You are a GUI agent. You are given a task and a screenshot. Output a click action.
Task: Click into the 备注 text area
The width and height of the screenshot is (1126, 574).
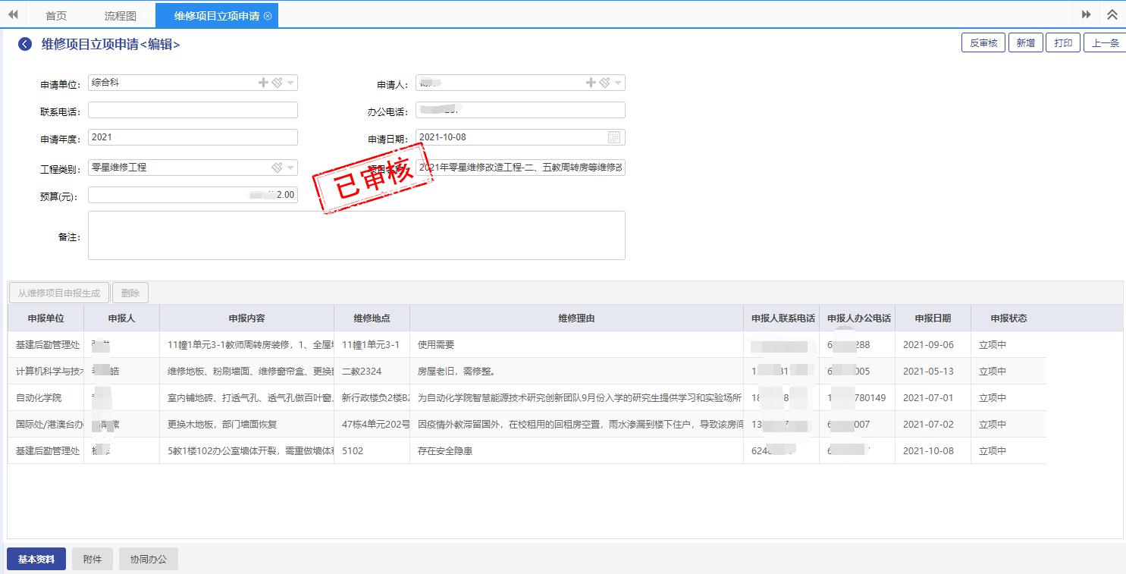coord(356,236)
